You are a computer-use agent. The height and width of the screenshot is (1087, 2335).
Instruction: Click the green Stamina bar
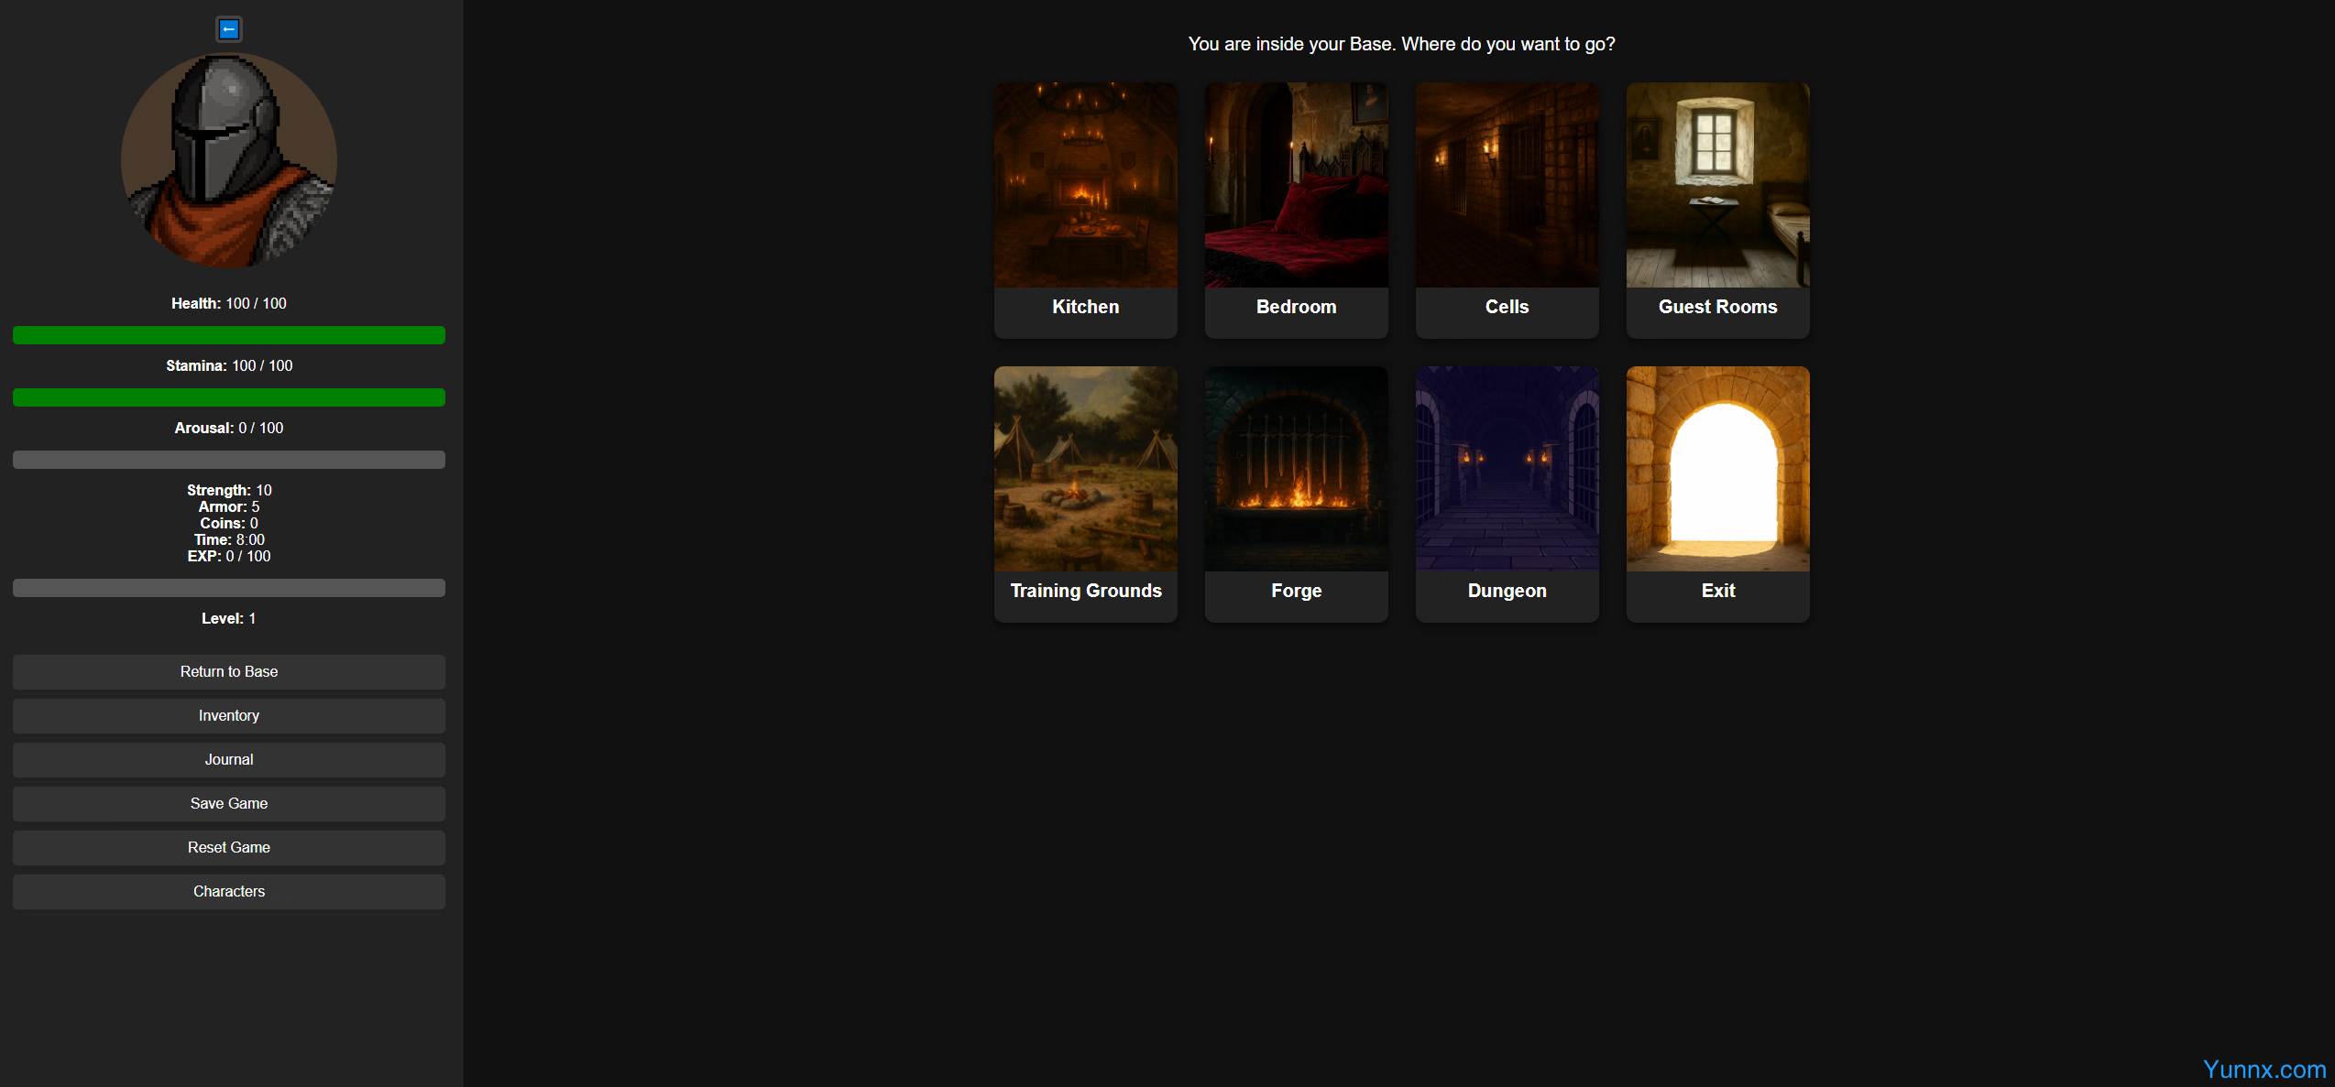tap(229, 397)
